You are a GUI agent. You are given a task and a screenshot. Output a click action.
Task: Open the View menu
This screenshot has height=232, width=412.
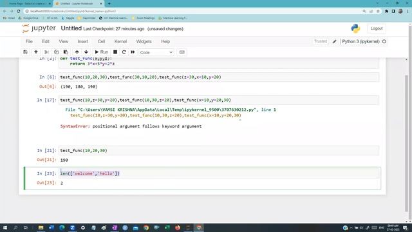tap(63, 41)
